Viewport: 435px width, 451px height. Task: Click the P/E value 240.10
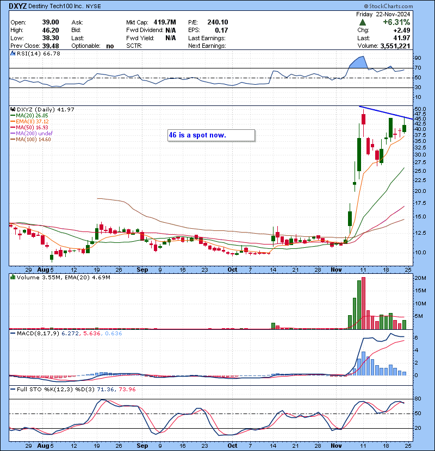pyautogui.click(x=217, y=22)
